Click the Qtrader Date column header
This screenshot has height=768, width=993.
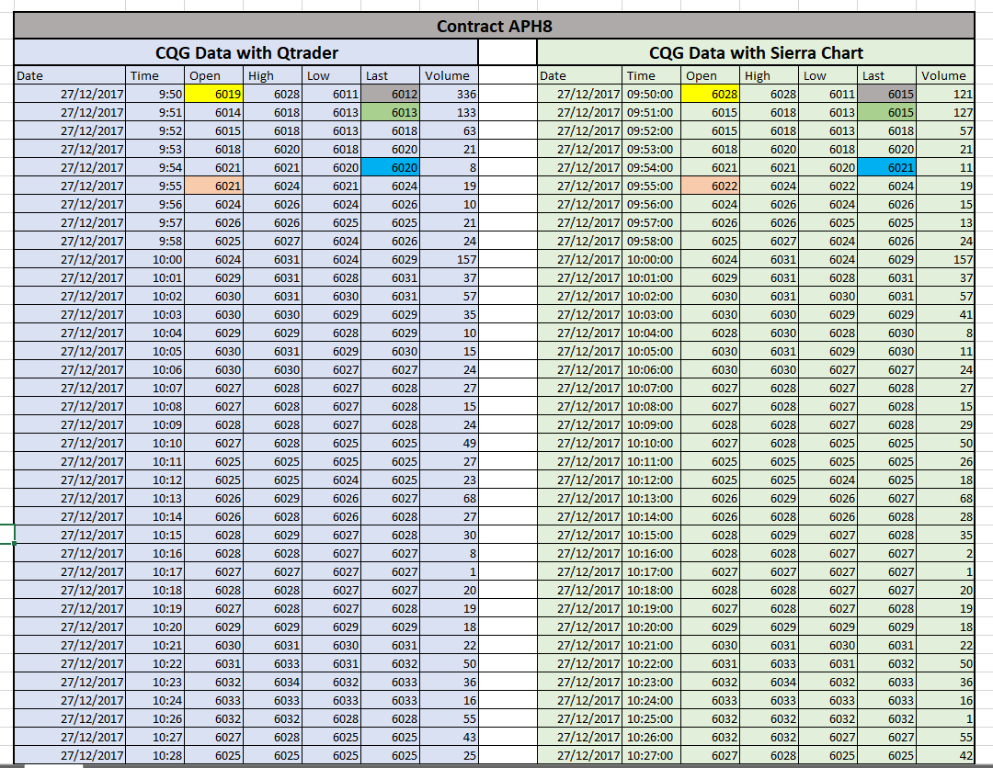[x=70, y=75]
